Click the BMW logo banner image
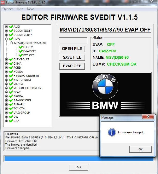 coord(105,94)
